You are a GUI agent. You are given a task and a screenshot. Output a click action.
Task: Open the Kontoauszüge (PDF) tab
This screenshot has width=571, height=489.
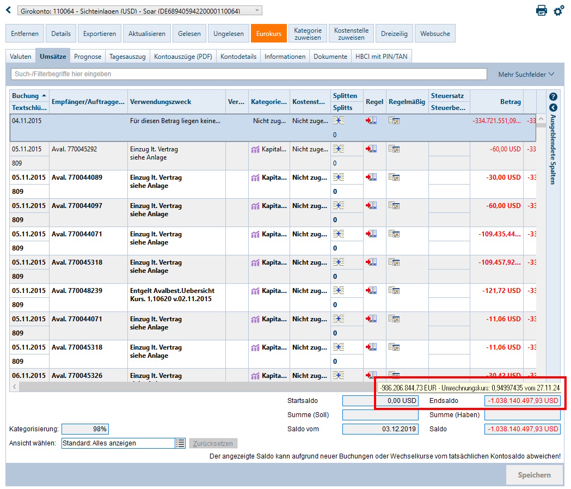[x=183, y=57]
